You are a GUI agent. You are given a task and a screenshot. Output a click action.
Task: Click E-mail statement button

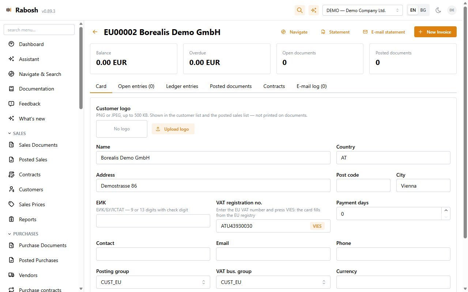(x=384, y=32)
